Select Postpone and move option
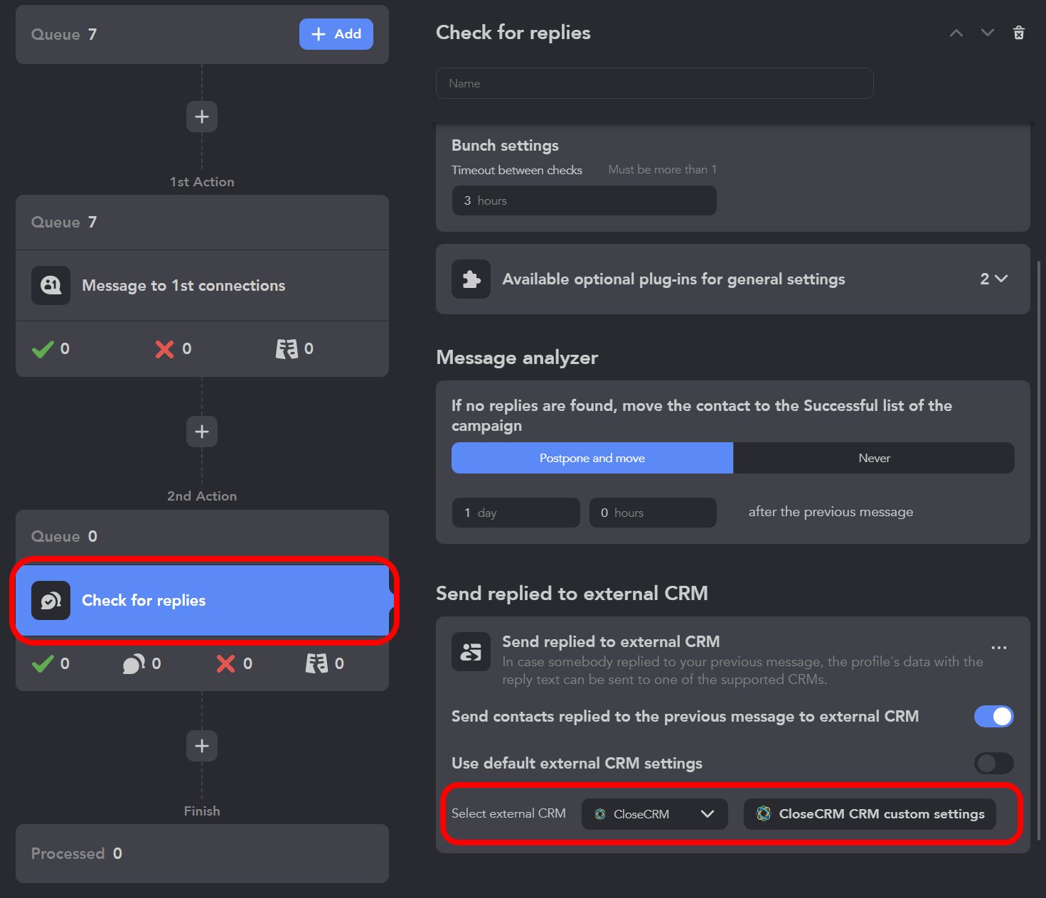 coord(592,459)
